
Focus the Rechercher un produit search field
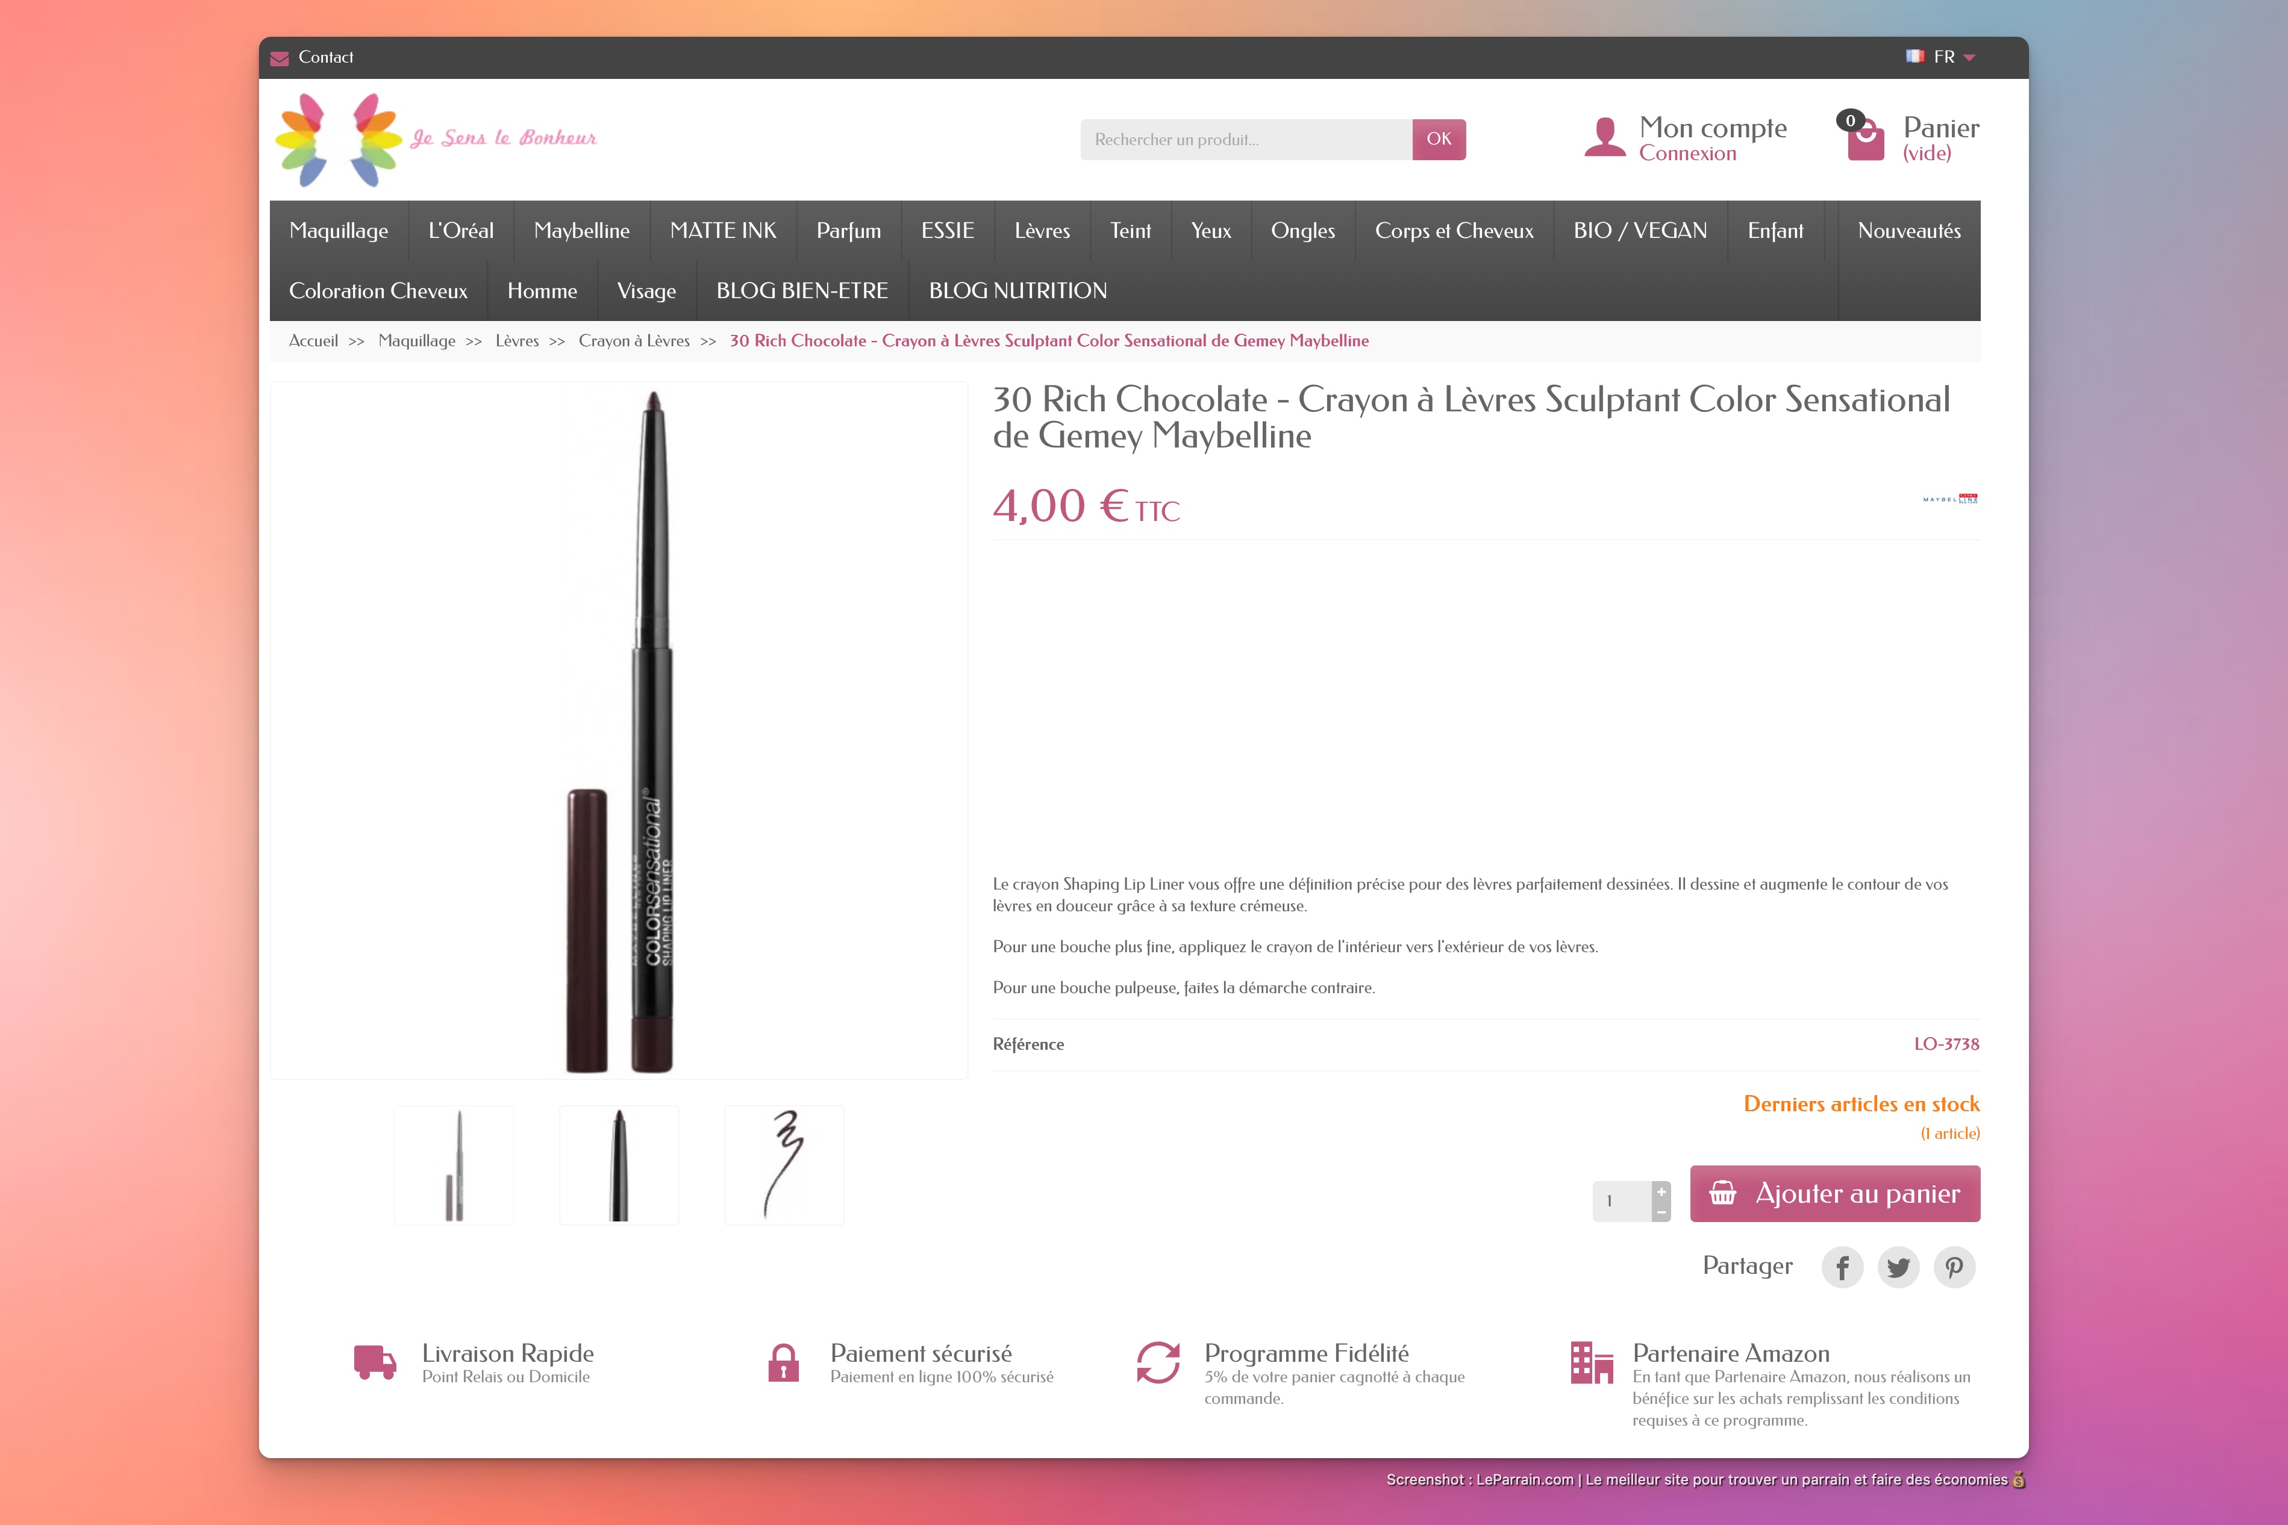(x=1246, y=139)
